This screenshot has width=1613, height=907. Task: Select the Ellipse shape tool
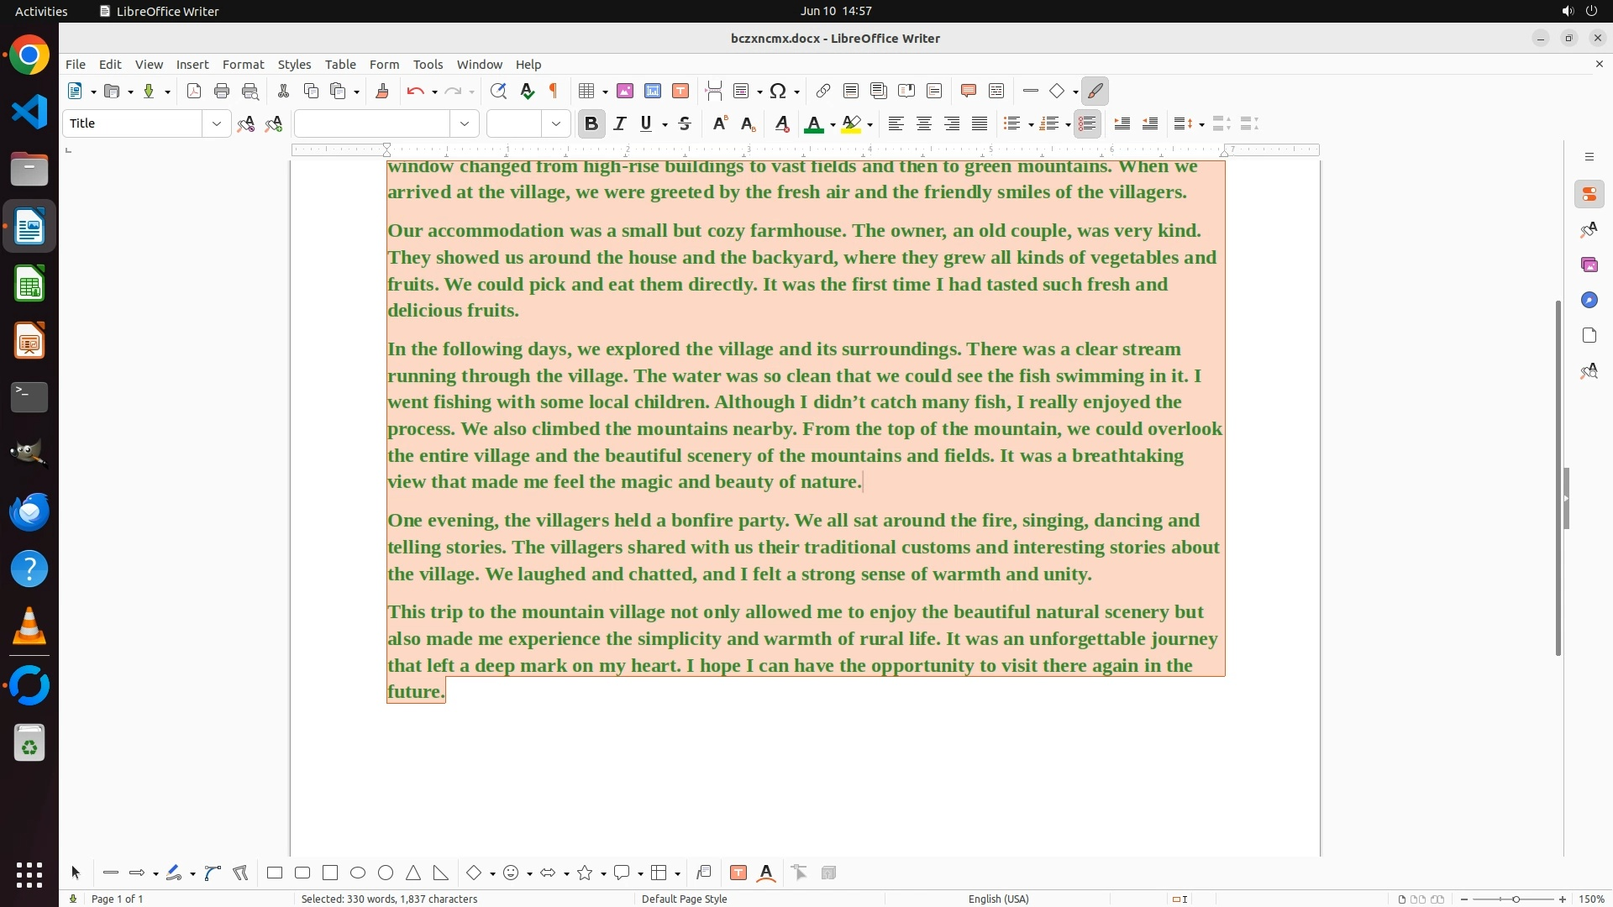(358, 873)
